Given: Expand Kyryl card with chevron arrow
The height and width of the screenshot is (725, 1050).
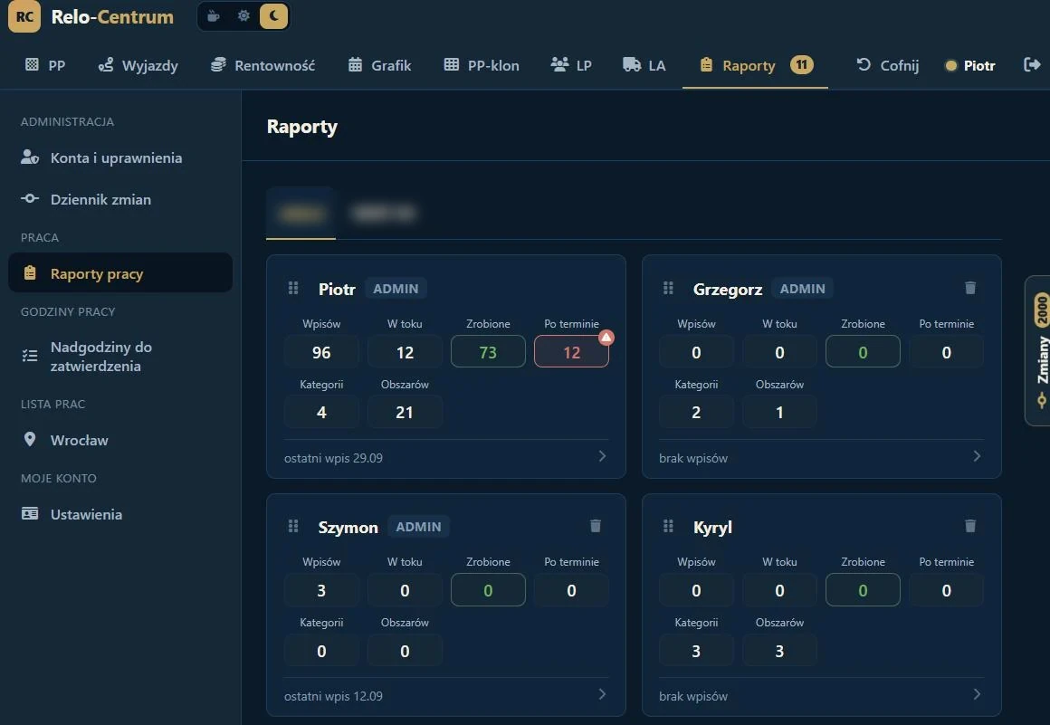Looking at the screenshot, I should click(x=977, y=694).
